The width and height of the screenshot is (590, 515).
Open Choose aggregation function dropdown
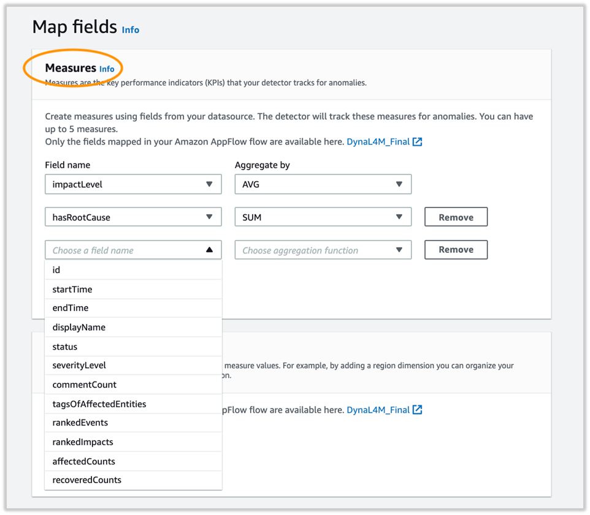pyautogui.click(x=323, y=250)
